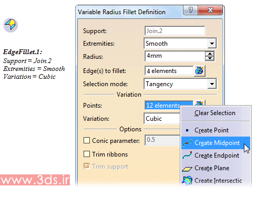
Task: Decrease Radius with the down spinner arrow
Action: coord(210,58)
